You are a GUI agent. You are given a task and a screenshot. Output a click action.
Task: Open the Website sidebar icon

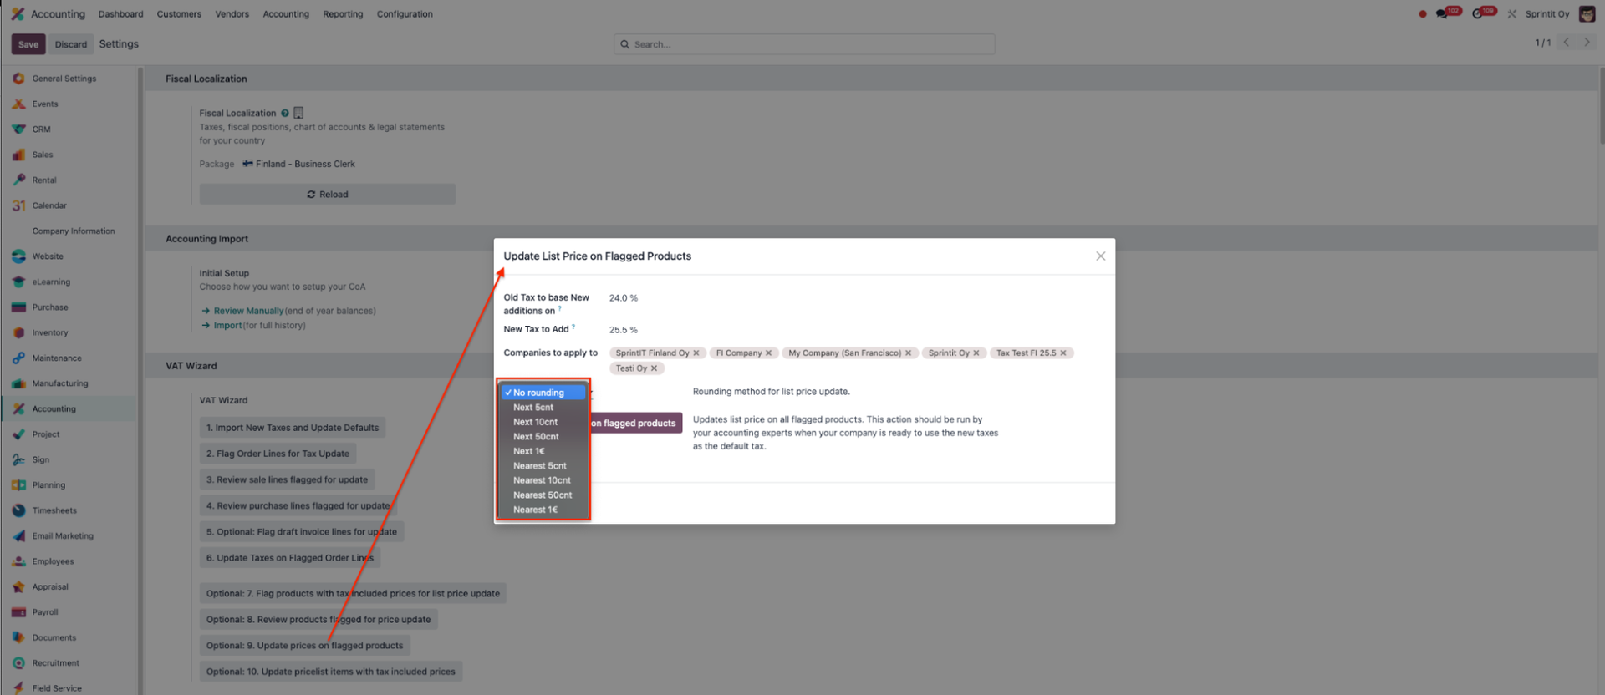18,256
